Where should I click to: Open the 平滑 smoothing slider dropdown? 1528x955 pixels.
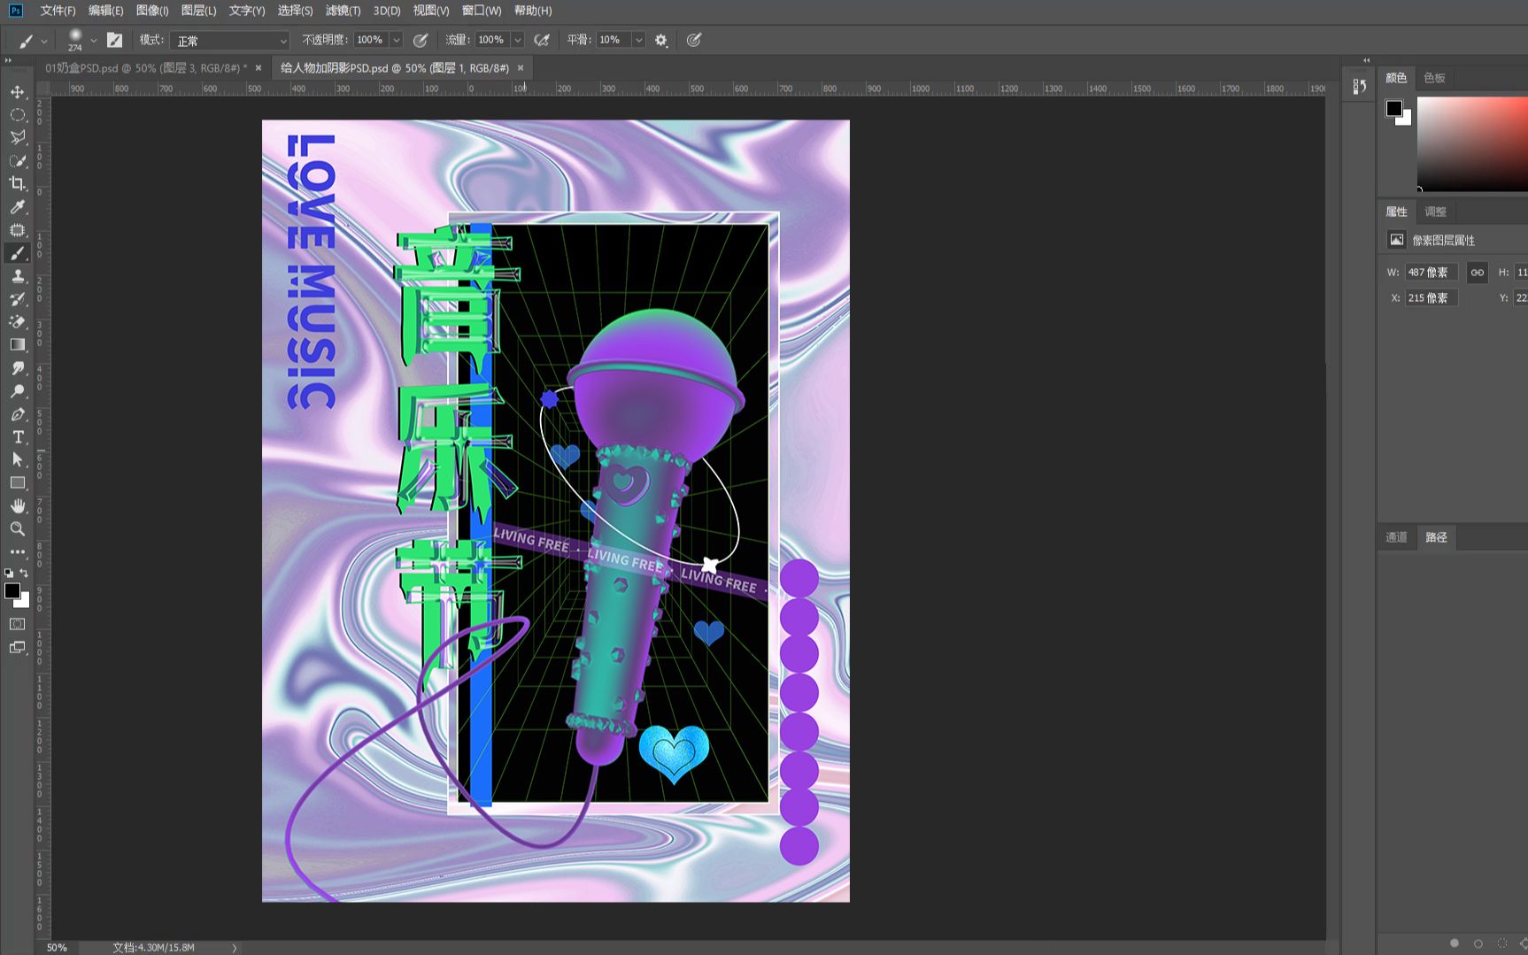[x=638, y=40]
